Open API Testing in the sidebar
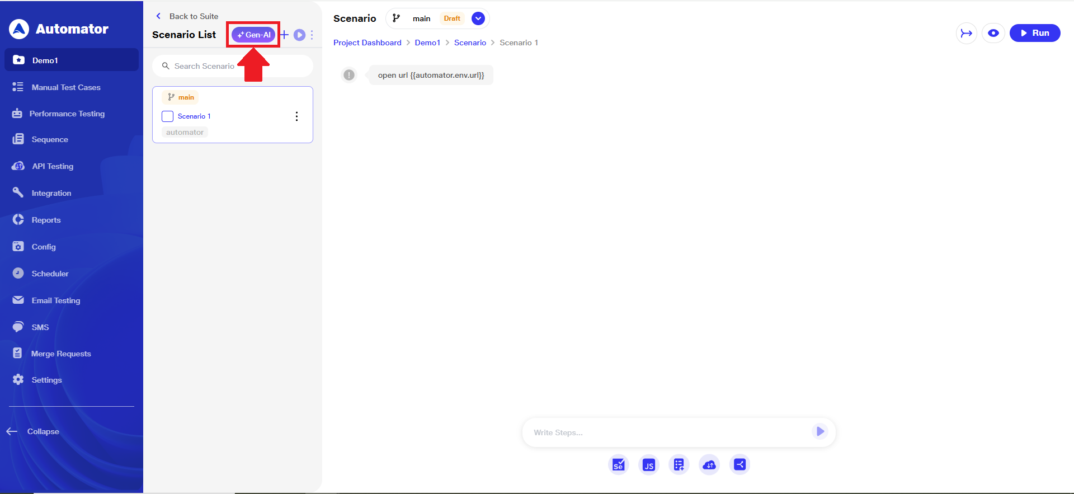Screen dimensions: 1074x494 (53, 166)
